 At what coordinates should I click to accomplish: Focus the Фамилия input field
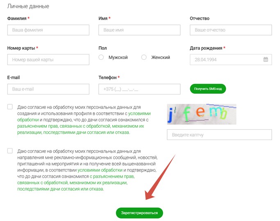pos(48,30)
